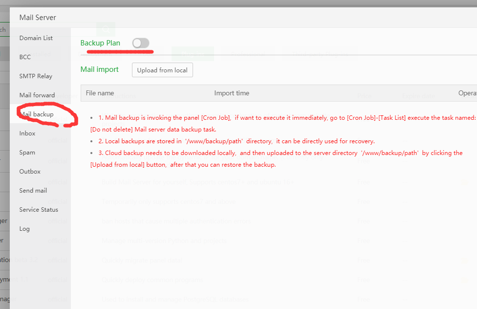Click the Mail Server dialog title

(38, 18)
